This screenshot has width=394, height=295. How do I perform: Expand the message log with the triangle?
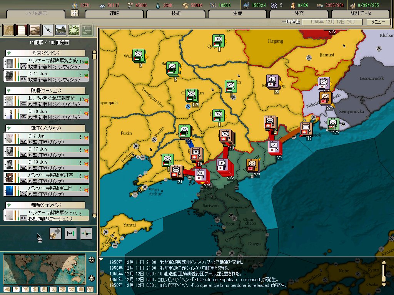pyautogui.click(x=101, y=259)
